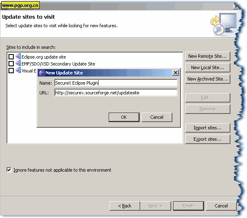Open New Archived Site dialog
The image size is (247, 218).
pyautogui.click(x=208, y=79)
